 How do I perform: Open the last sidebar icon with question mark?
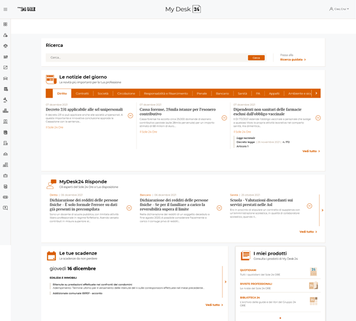click(5, 208)
